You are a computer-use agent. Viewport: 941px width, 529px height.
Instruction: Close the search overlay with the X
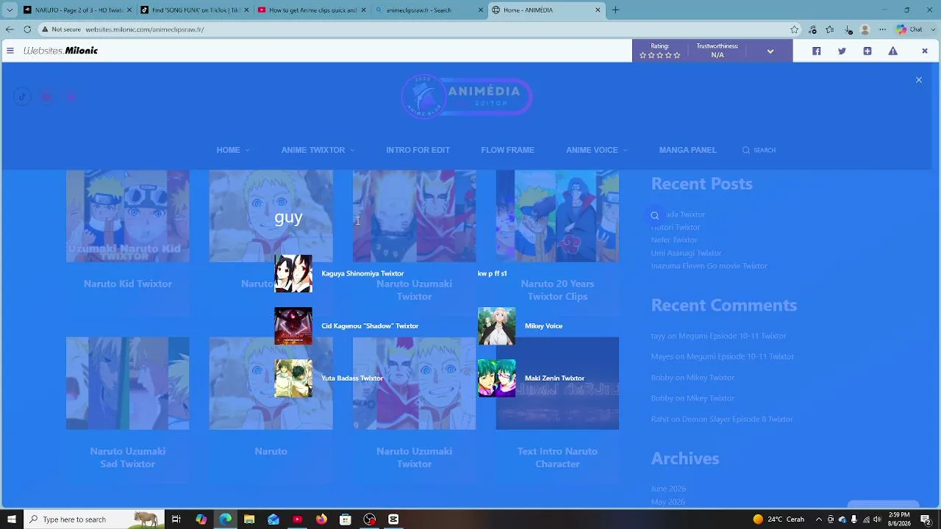(x=918, y=80)
